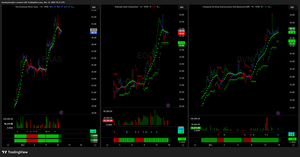Click the cyan 6.00 indicator label in EGO chart
Screen dimensions: 300x157
181,130
